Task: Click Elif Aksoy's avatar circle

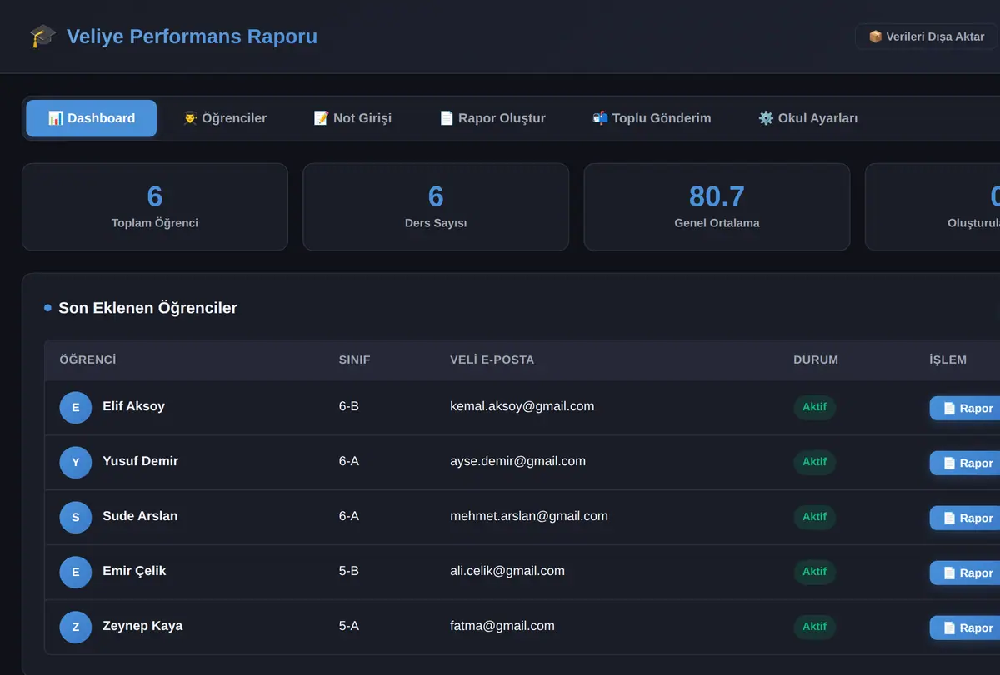Action: coord(76,408)
